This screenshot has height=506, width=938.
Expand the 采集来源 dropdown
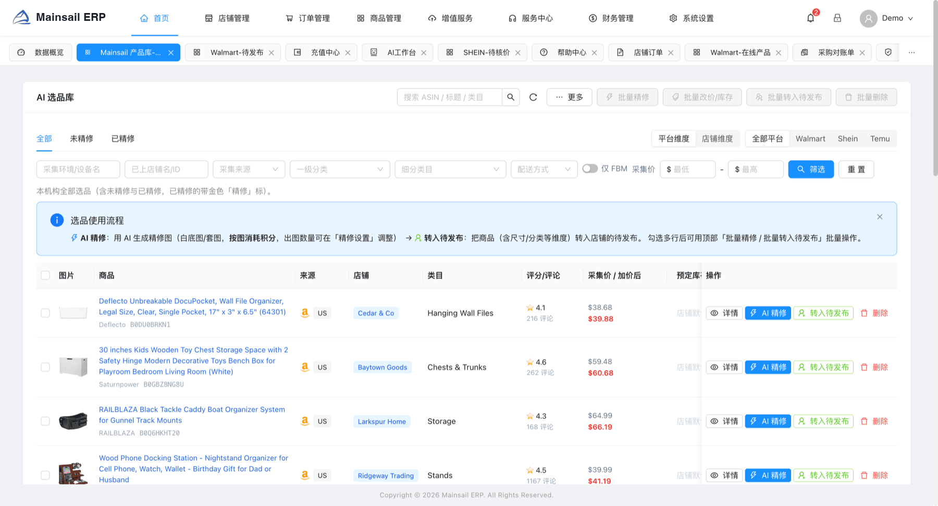click(x=249, y=169)
